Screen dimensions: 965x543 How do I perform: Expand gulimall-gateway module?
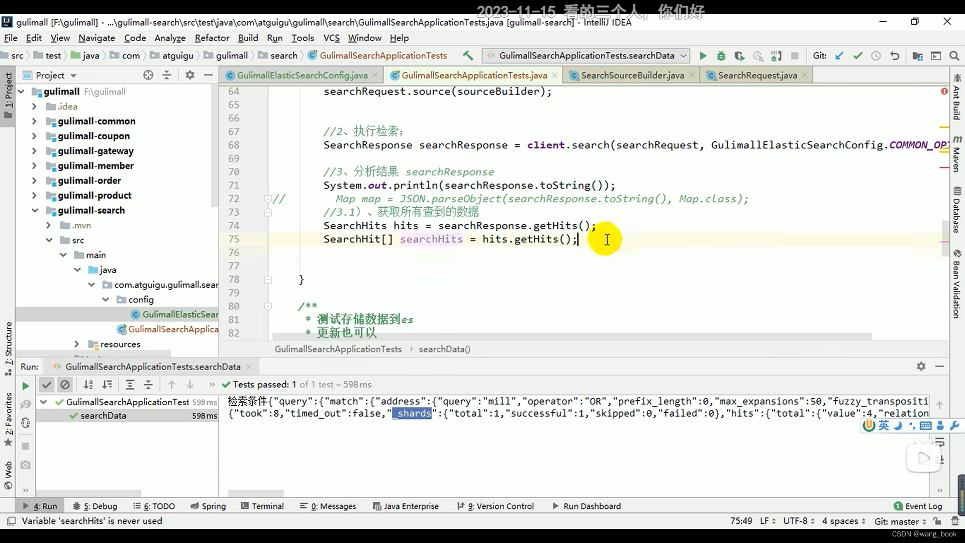click(34, 151)
